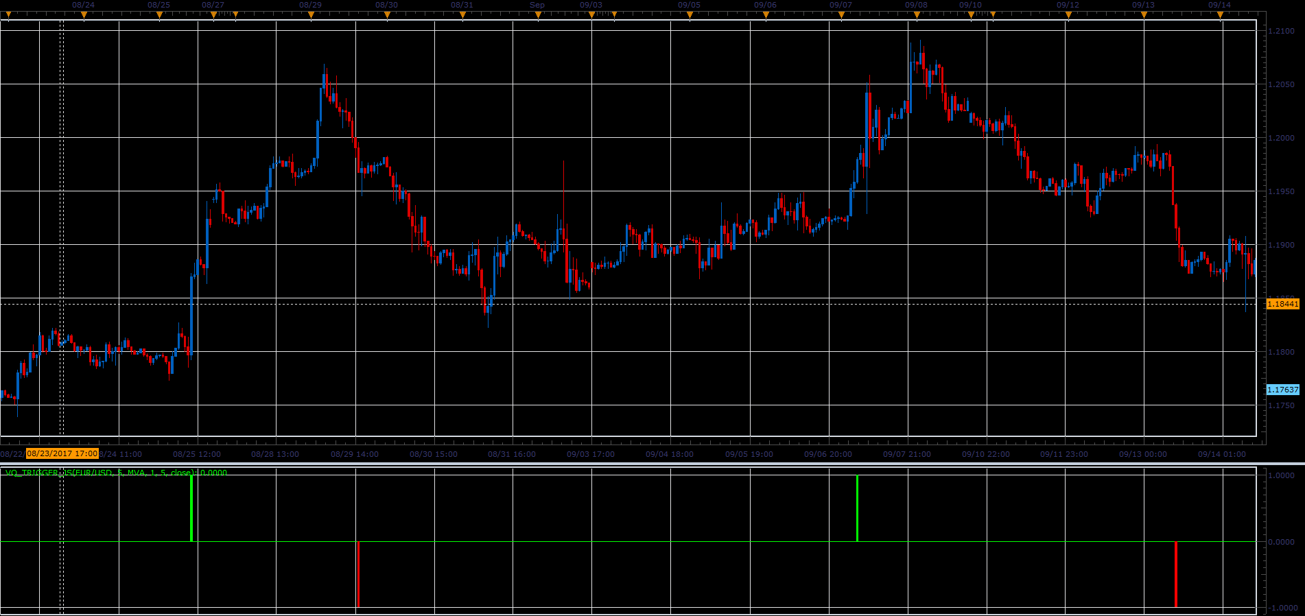
Task: Click the 09/03 17:00 time axis label
Action: click(x=591, y=454)
